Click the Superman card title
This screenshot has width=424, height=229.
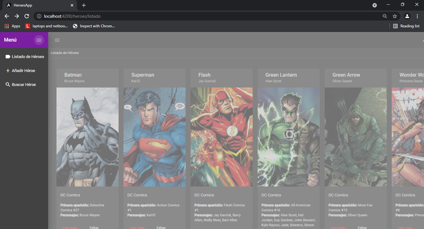pos(143,75)
